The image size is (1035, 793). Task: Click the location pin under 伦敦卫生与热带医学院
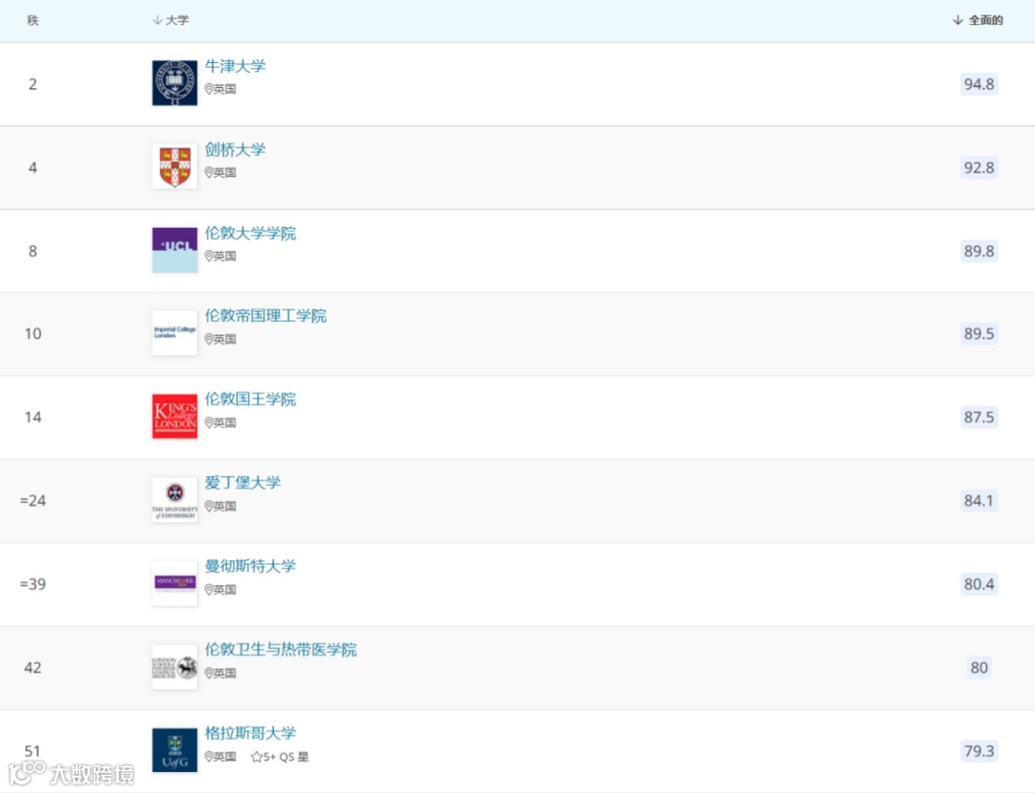pyautogui.click(x=209, y=673)
